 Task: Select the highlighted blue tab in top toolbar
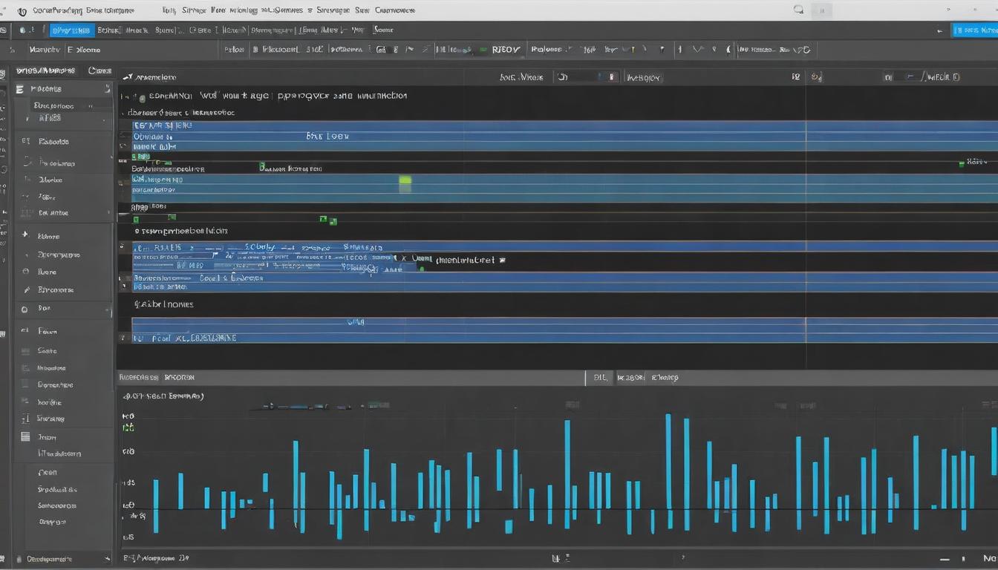tap(71, 30)
